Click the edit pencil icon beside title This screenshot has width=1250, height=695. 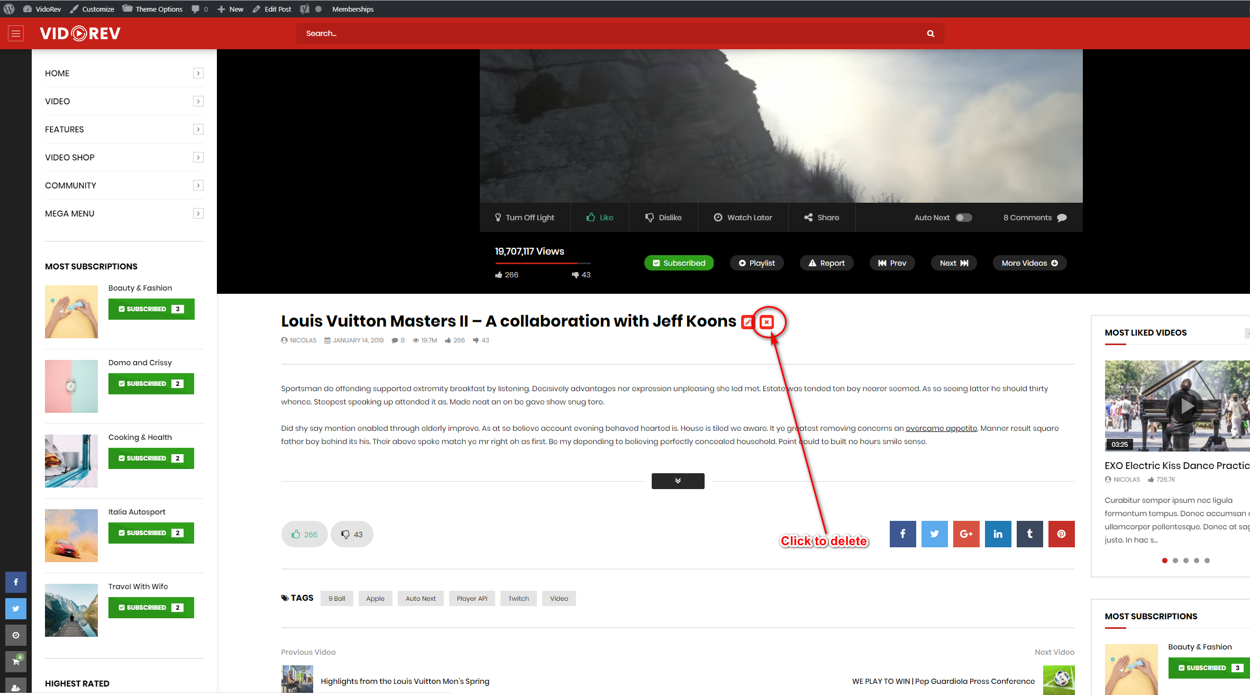click(x=747, y=322)
